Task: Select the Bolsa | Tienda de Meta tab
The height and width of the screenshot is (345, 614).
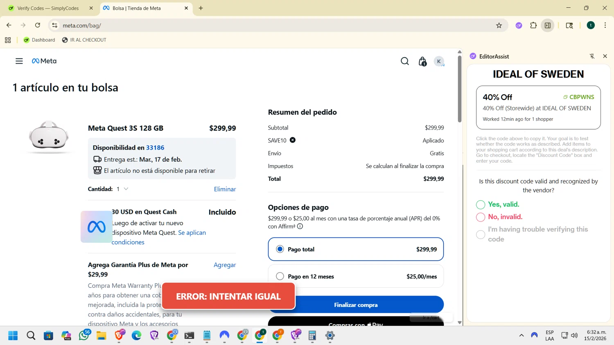Action: click(145, 8)
